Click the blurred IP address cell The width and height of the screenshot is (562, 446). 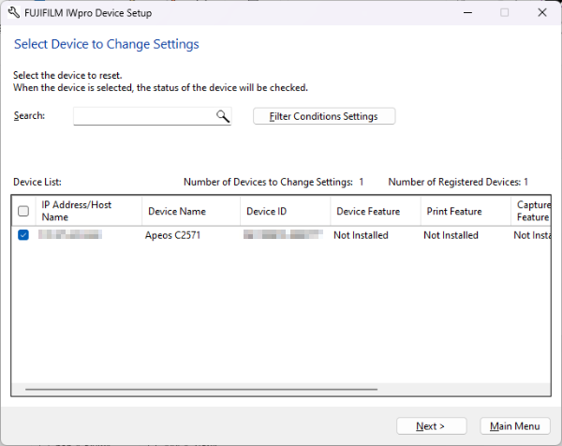(x=70, y=235)
